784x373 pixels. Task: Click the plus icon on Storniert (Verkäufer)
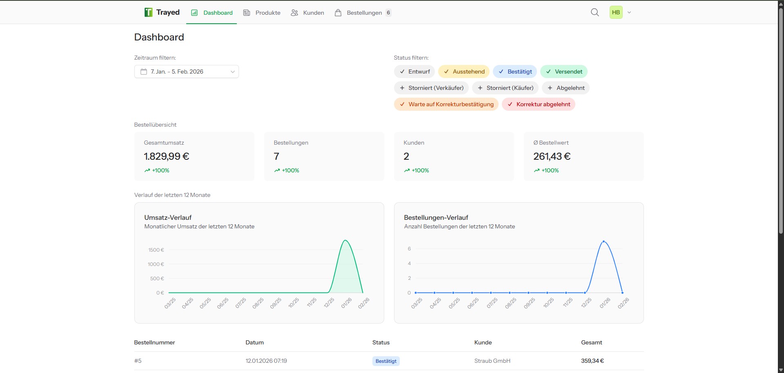(402, 88)
